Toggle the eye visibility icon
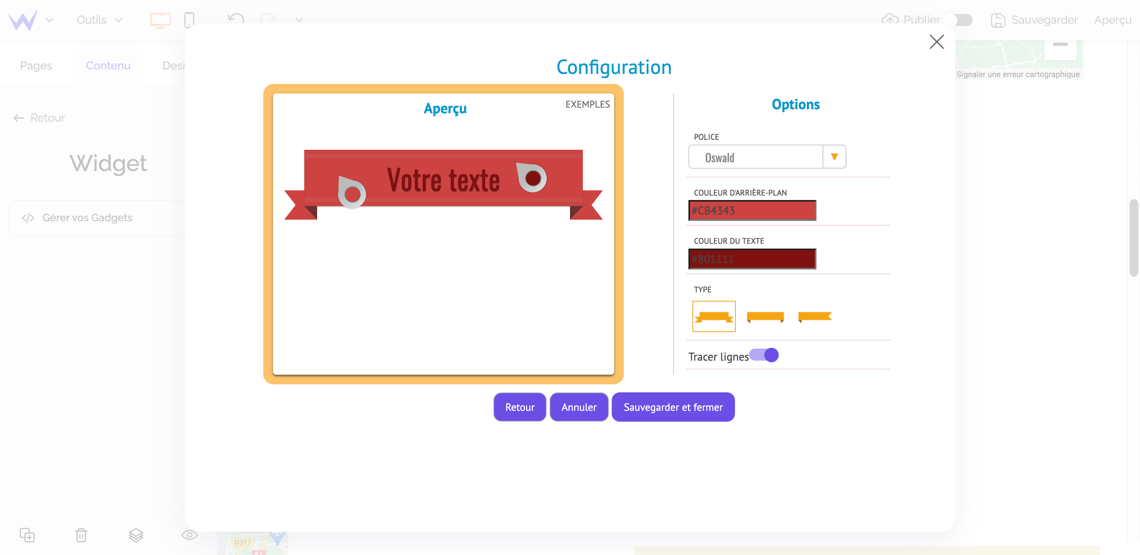Screen dimensions: 1140x555 tap(189, 535)
